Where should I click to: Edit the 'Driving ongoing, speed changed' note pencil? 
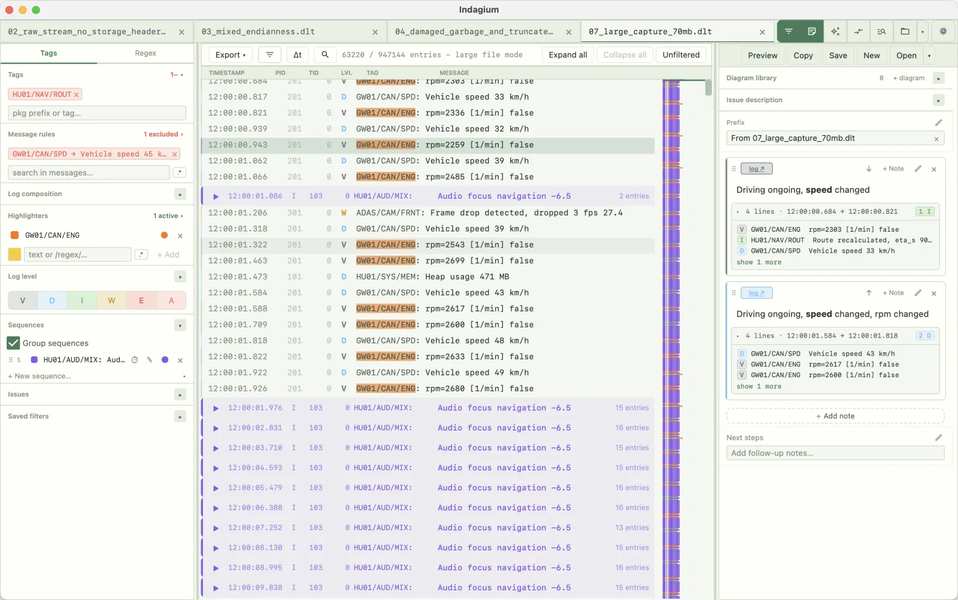pos(918,169)
